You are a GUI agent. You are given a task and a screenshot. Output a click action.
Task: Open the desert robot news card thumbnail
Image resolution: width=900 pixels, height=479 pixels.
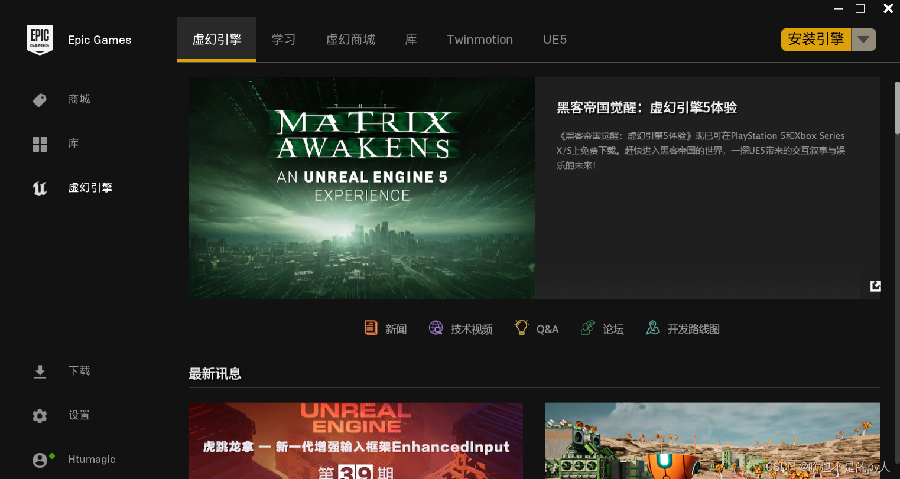[713, 441]
